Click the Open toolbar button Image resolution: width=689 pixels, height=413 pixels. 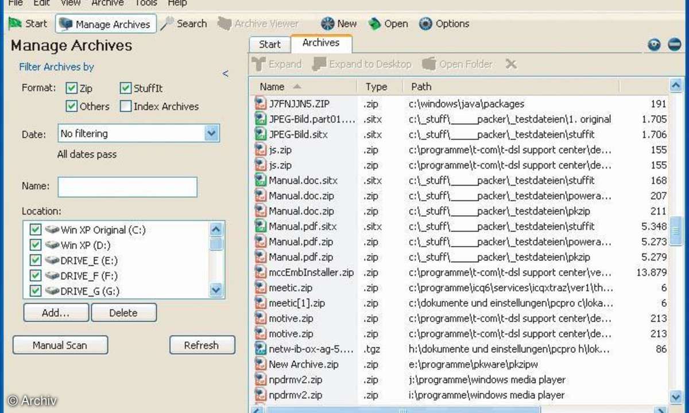tap(388, 24)
